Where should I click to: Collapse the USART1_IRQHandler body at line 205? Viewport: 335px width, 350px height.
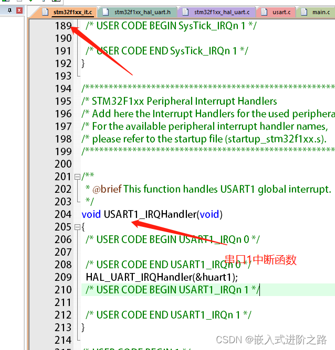click(77, 227)
